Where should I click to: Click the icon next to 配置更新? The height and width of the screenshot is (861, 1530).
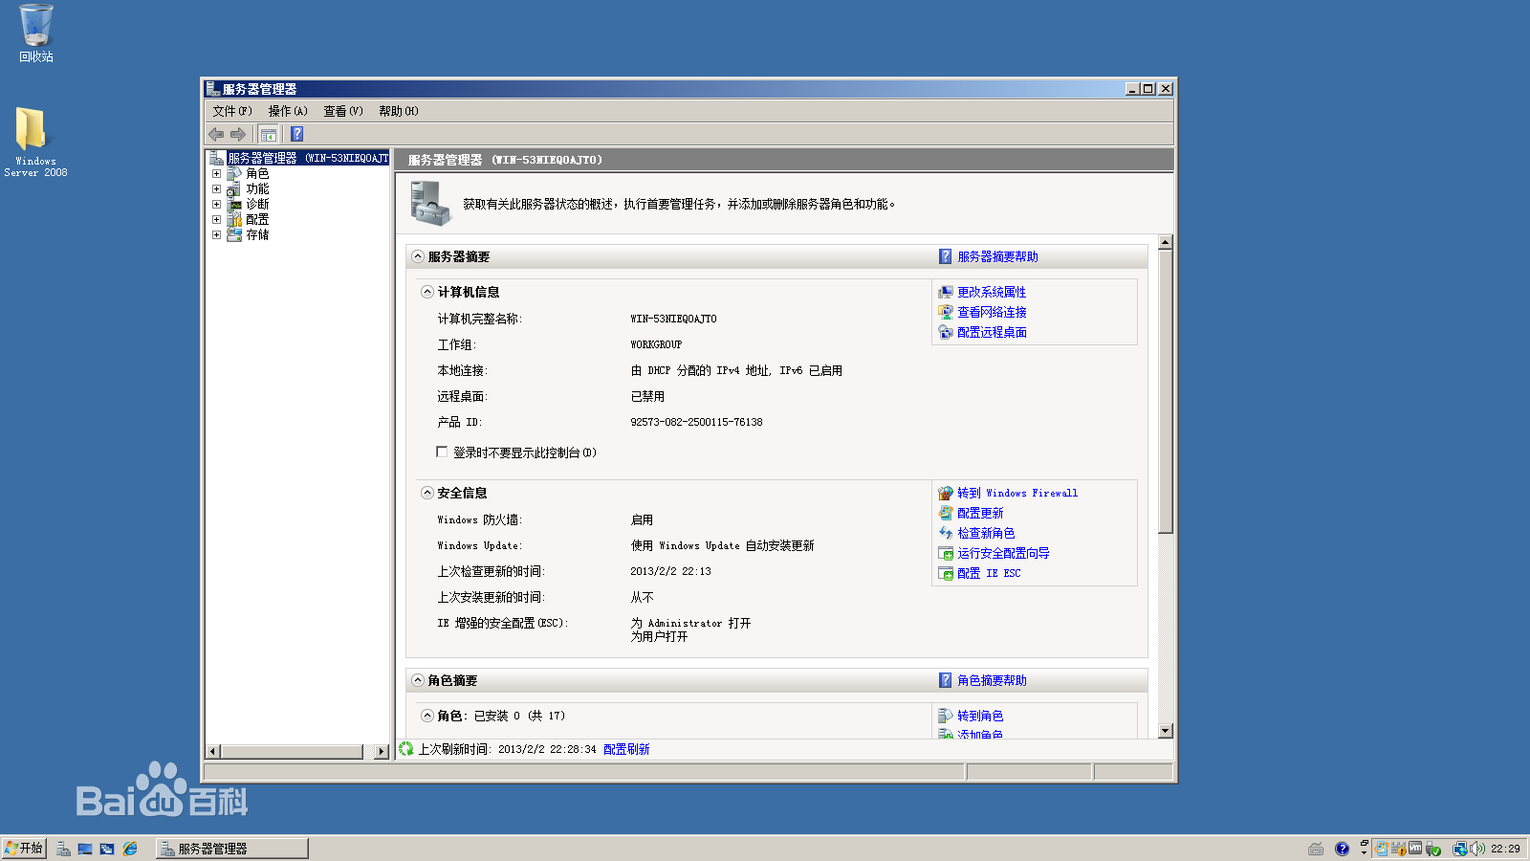coord(946,513)
